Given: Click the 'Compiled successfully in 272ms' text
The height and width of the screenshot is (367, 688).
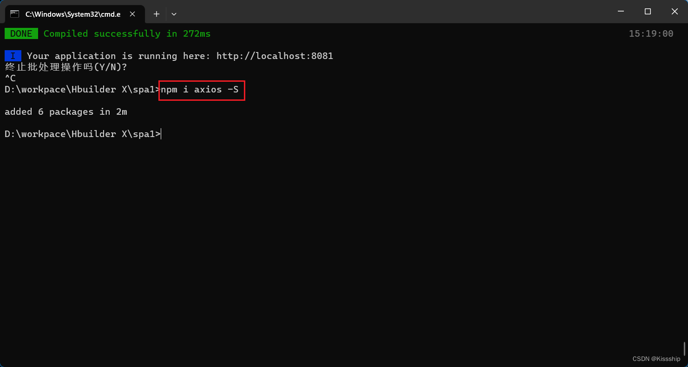Looking at the screenshot, I should coord(127,33).
